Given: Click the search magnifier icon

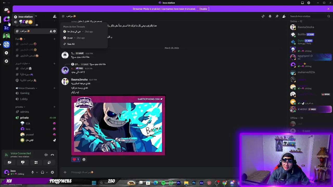Looking at the screenshot, I should click(x=329, y=16).
